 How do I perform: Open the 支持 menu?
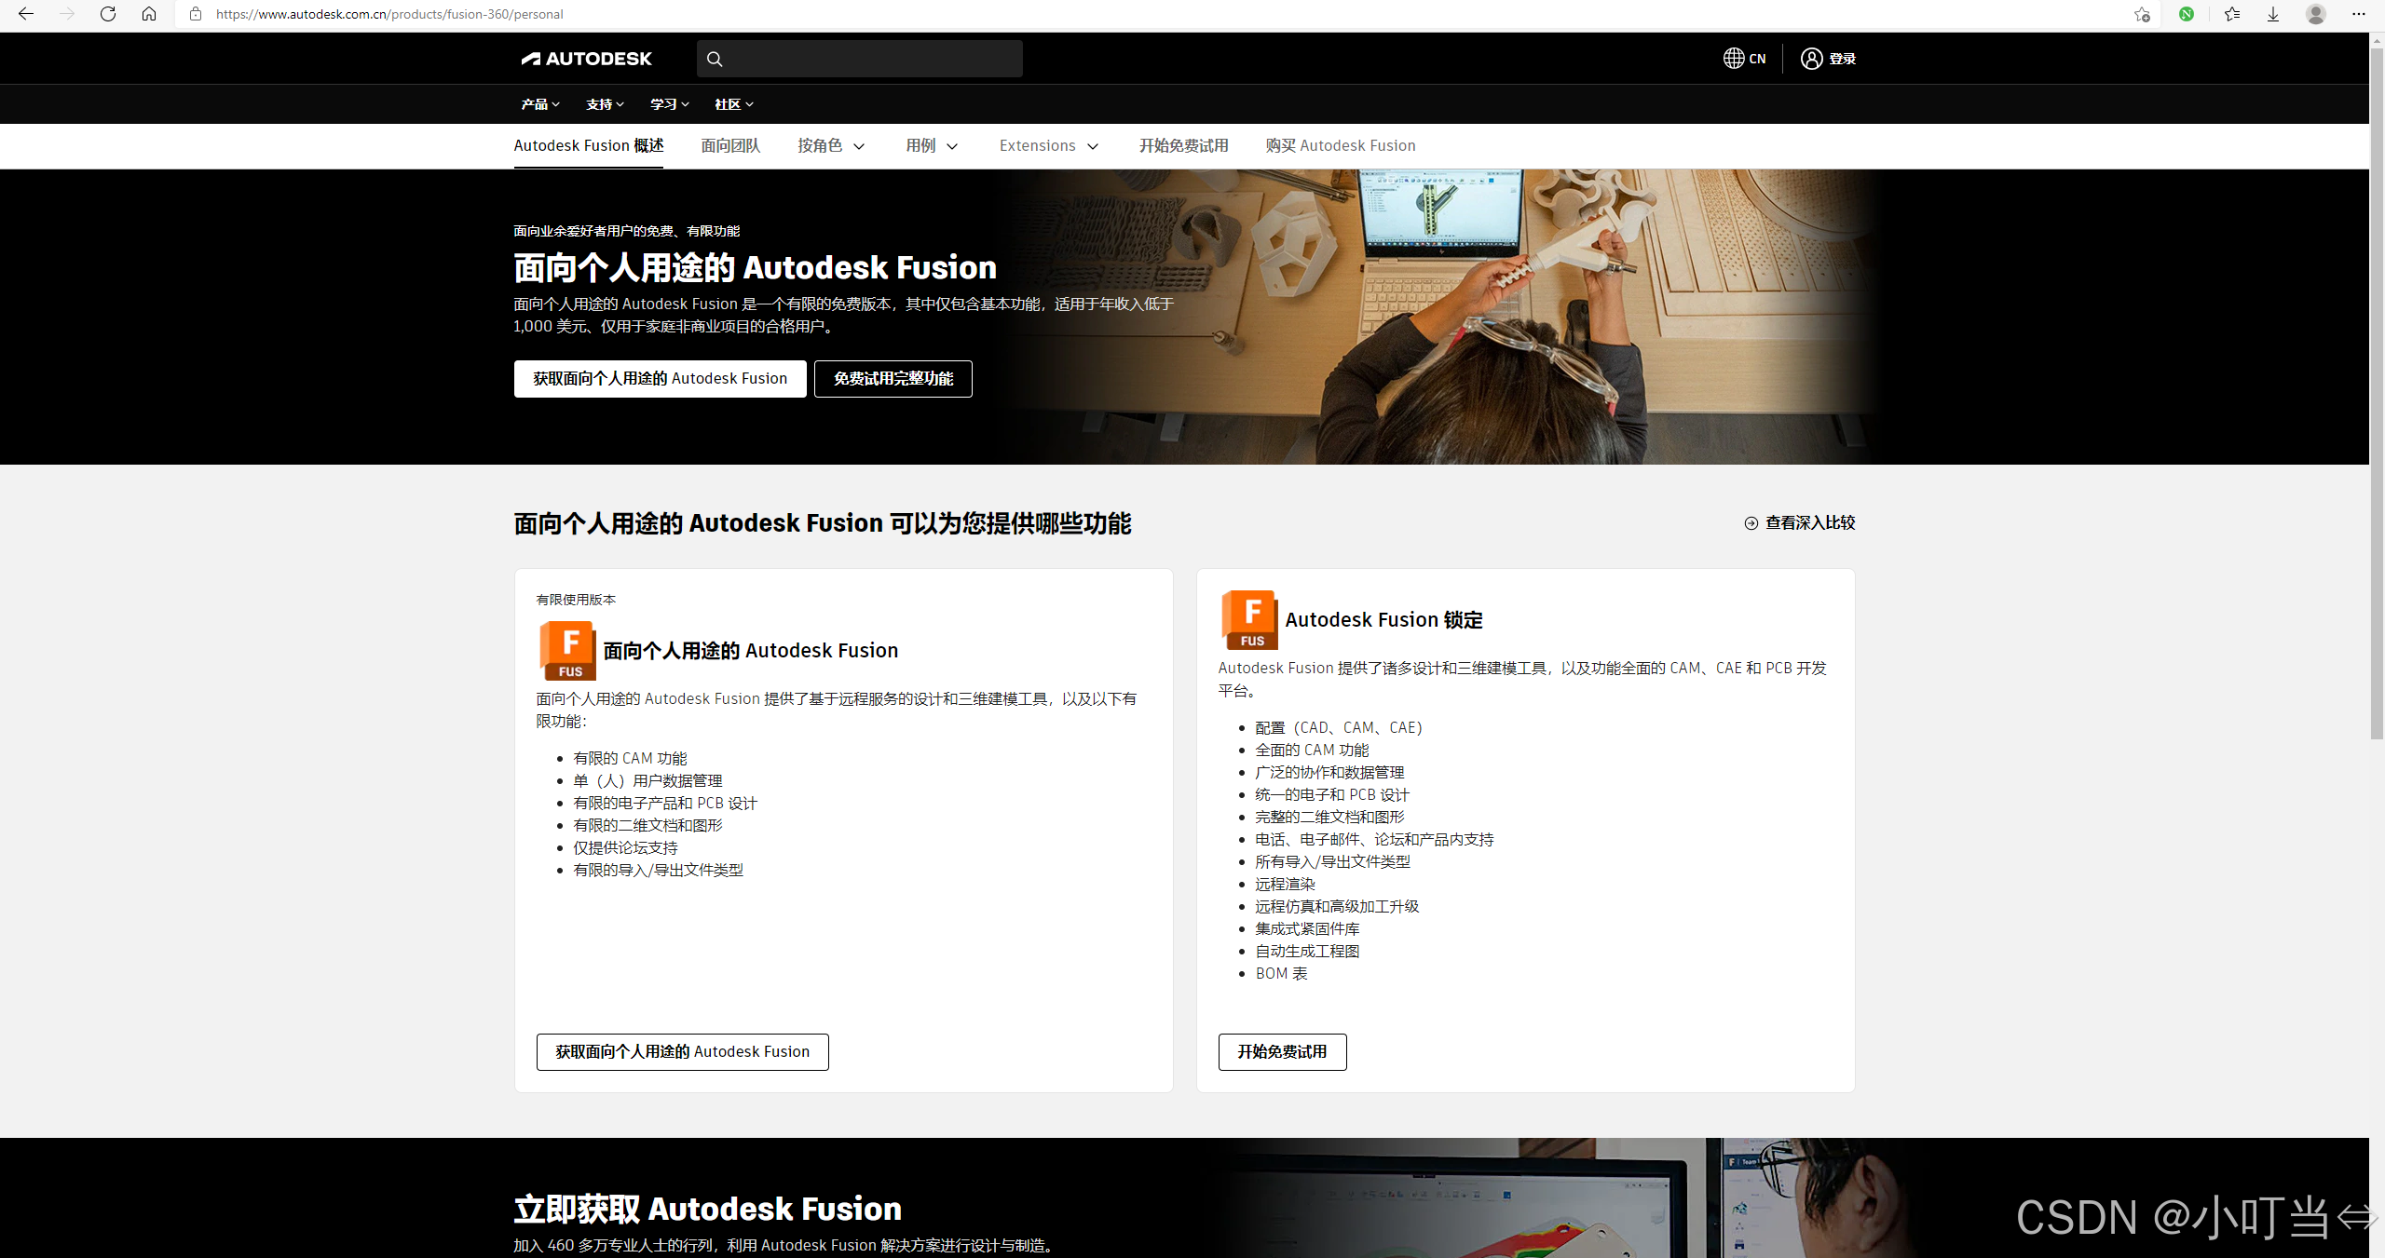(x=605, y=104)
